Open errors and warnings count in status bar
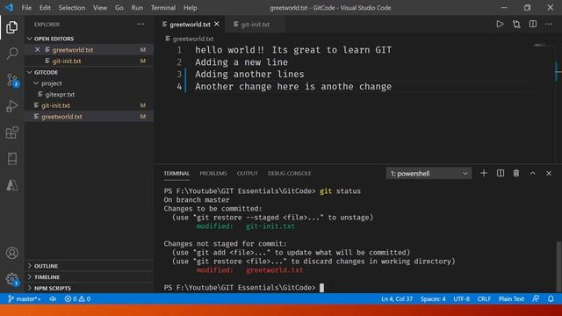 point(77,298)
